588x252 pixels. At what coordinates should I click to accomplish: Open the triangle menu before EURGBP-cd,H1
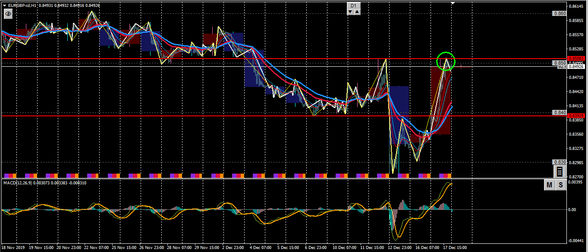4,5
